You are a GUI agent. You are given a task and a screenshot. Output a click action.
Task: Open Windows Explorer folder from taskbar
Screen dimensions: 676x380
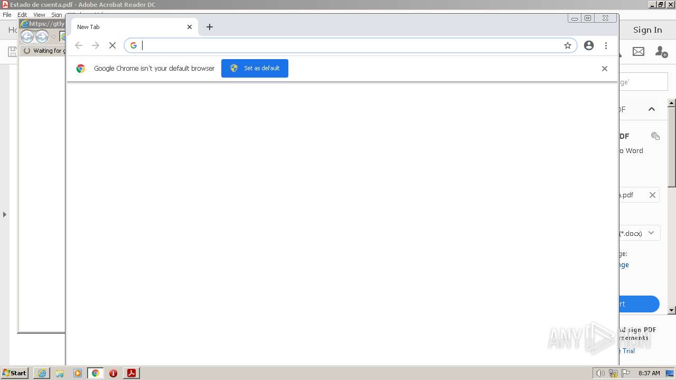pyautogui.click(x=60, y=373)
